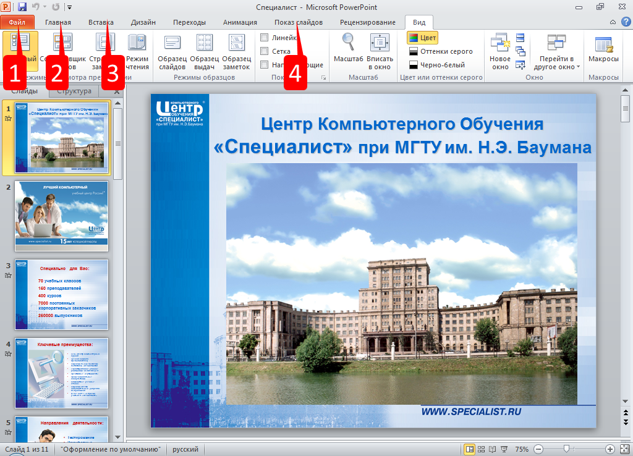Open the Дизайн ribbon tab

point(143,22)
